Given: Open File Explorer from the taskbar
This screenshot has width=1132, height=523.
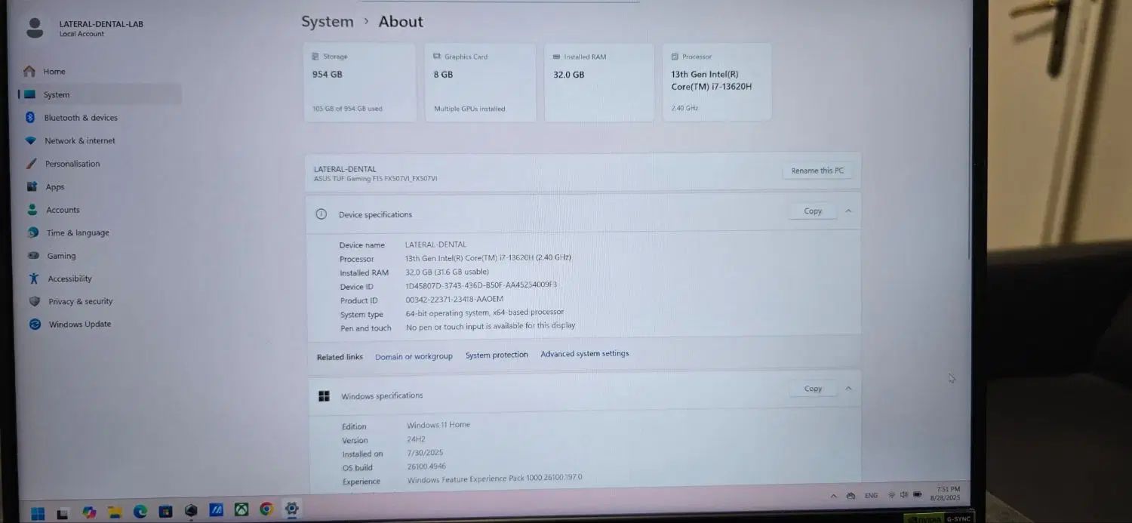Looking at the screenshot, I should pyautogui.click(x=115, y=512).
